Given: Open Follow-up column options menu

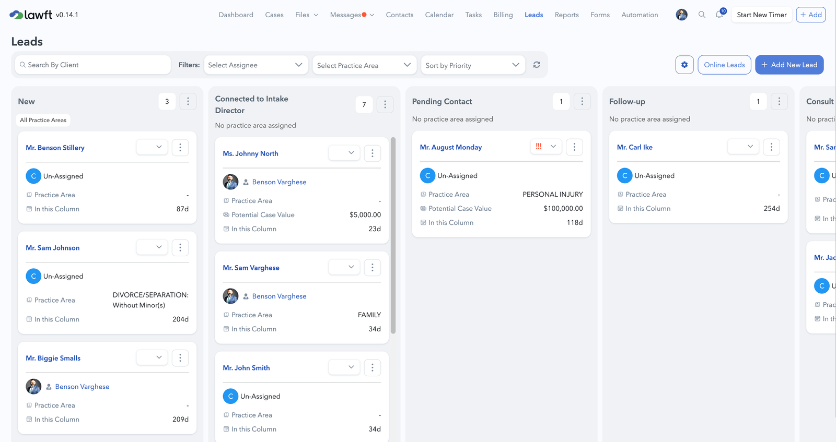Looking at the screenshot, I should tap(779, 101).
